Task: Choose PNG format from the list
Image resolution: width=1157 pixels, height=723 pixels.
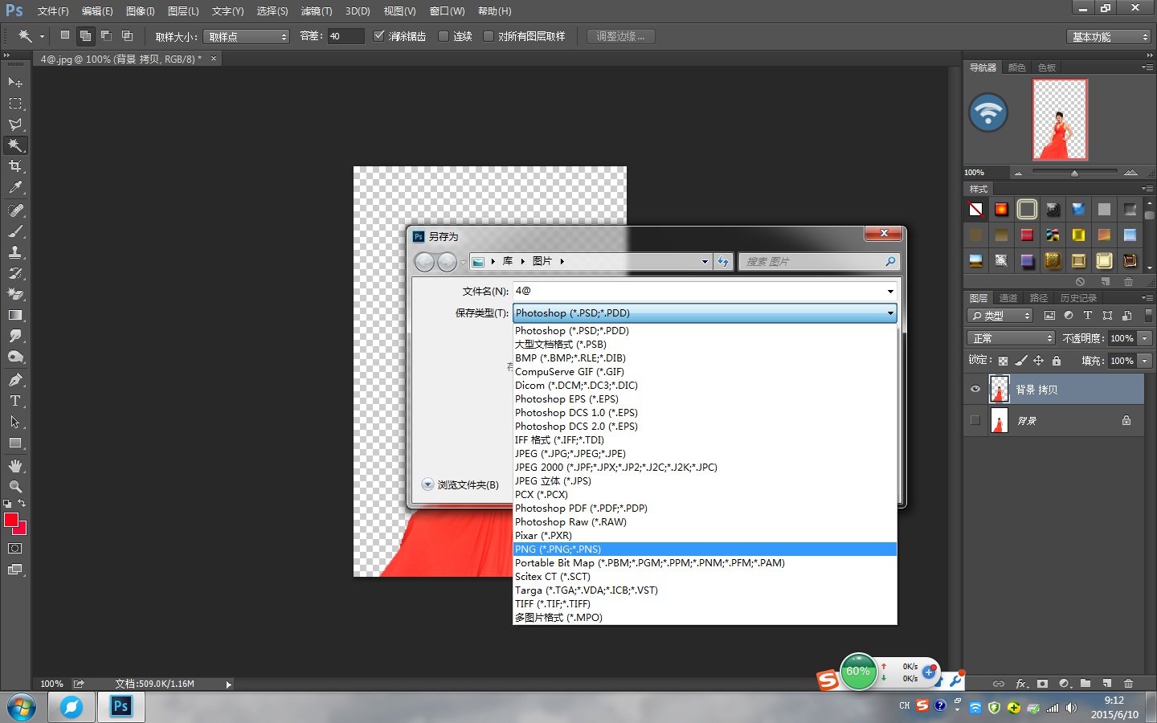Action: pyautogui.click(x=558, y=549)
